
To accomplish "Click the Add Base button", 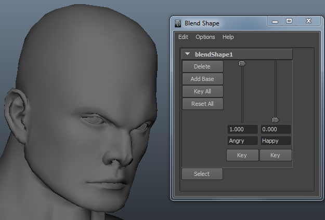I will [202, 79].
